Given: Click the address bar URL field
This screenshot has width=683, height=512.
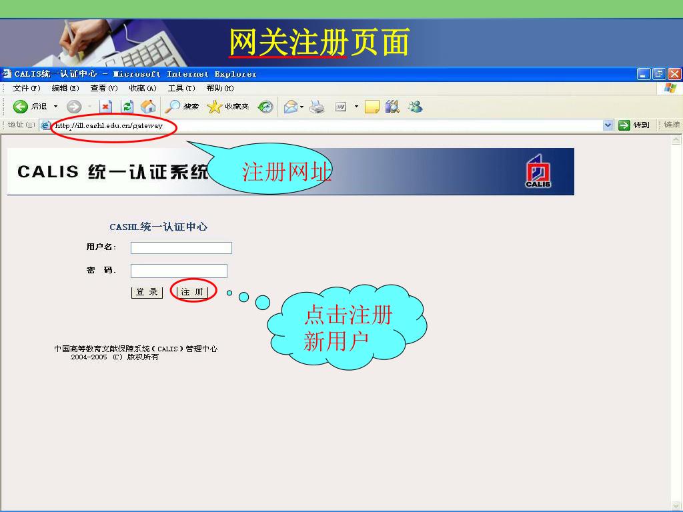Looking at the screenshot, I should point(327,125).
